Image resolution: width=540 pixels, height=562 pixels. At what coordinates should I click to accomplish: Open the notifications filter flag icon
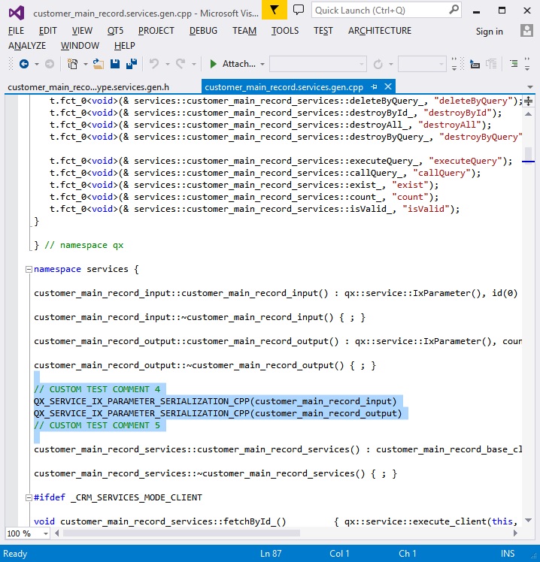pyautogui.click(x=274, y=10)
